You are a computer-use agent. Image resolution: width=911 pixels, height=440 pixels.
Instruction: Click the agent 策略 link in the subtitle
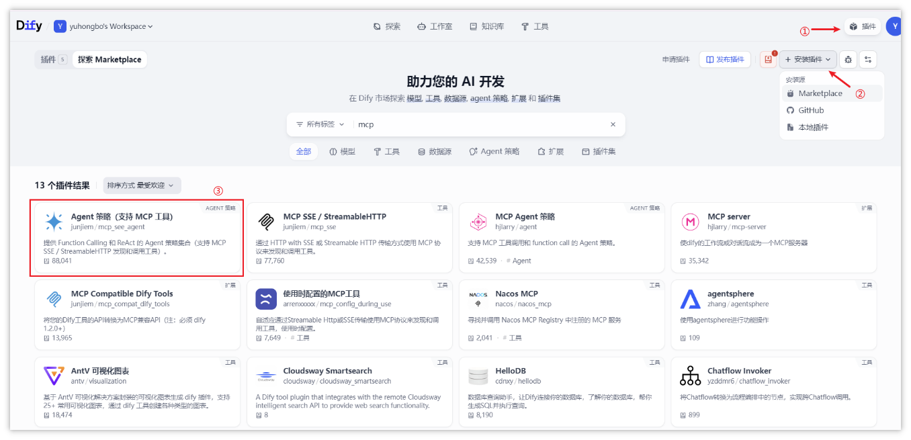489,98
